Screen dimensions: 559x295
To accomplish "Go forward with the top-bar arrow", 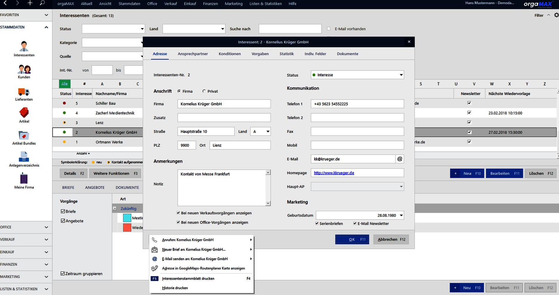I will [18, 3].
